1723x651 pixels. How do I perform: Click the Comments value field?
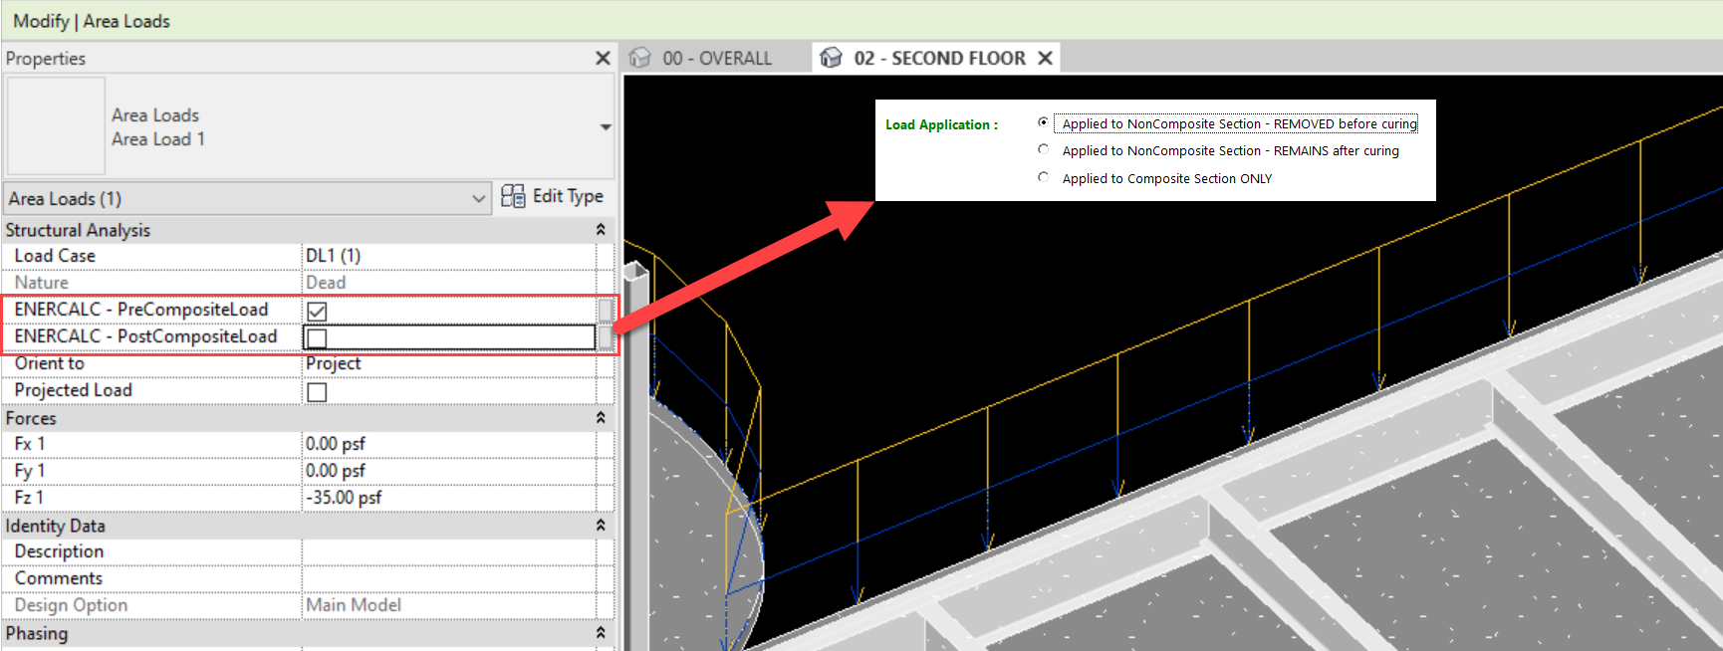coord(448,578)
